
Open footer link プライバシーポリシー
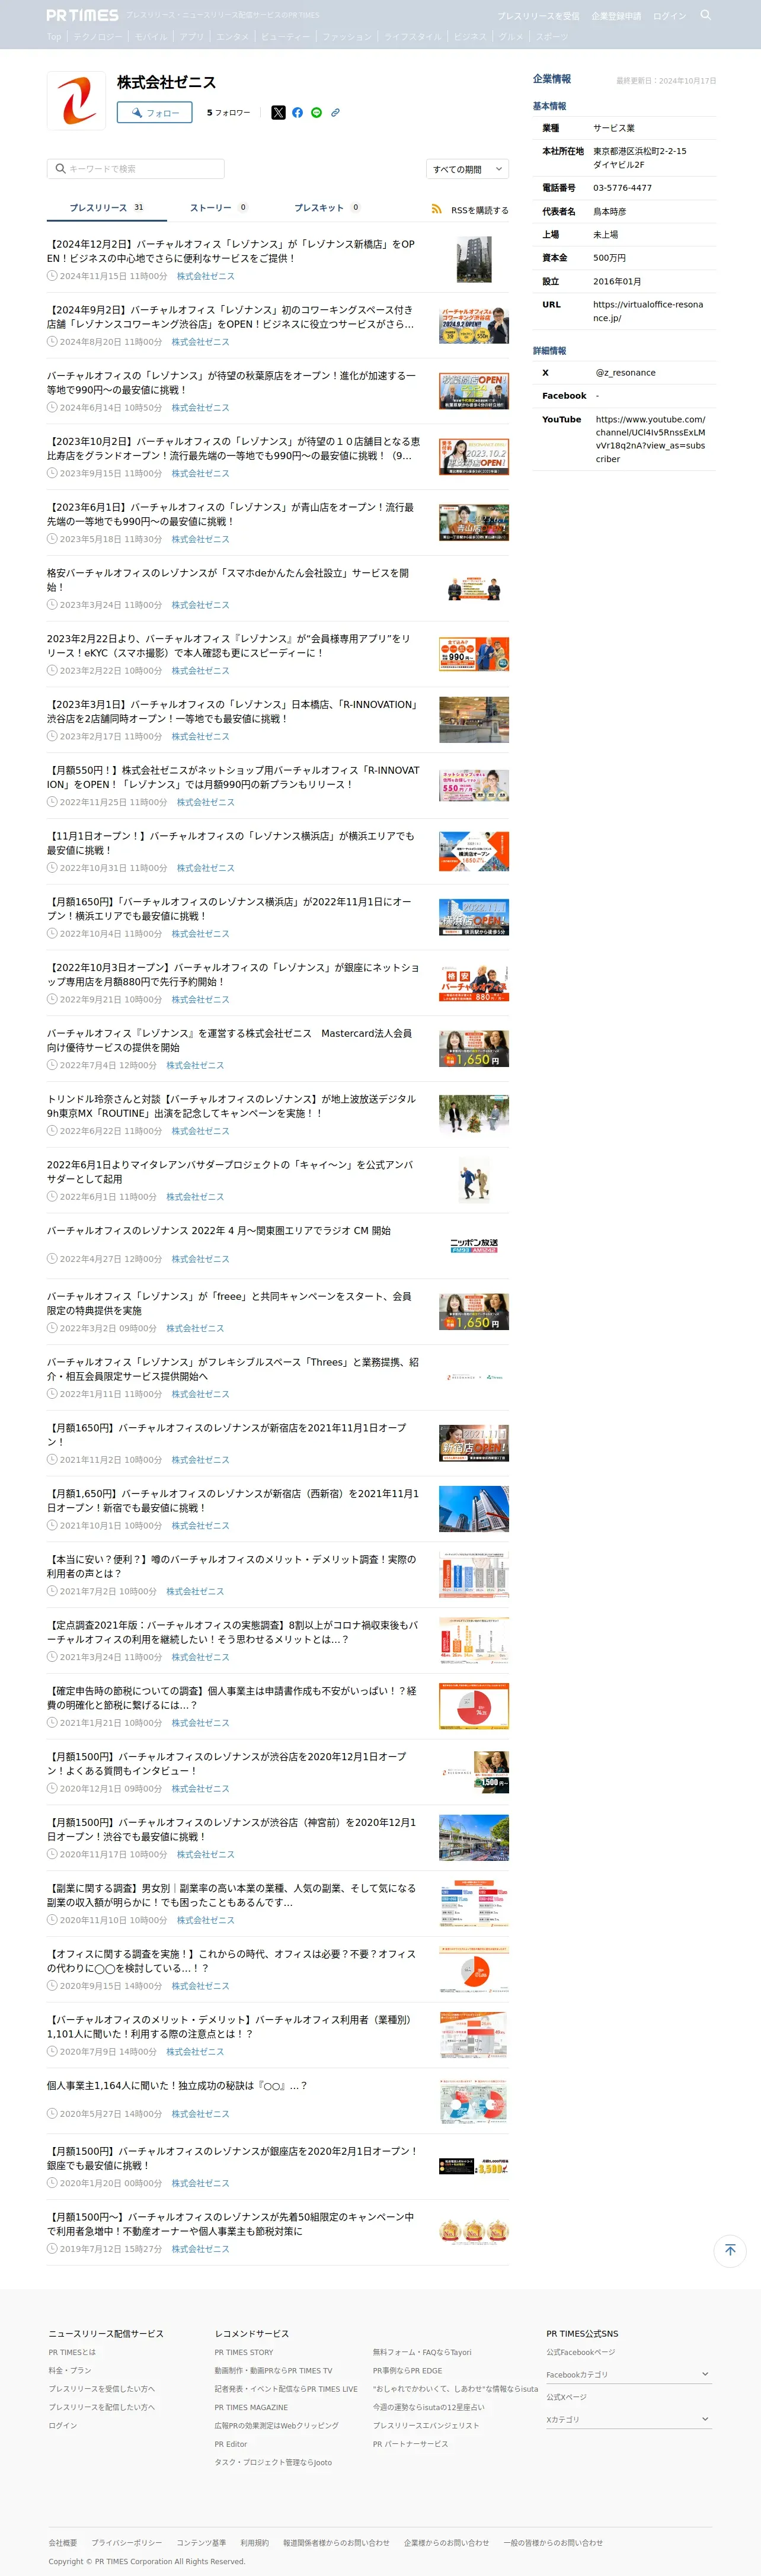[127, 2542]
